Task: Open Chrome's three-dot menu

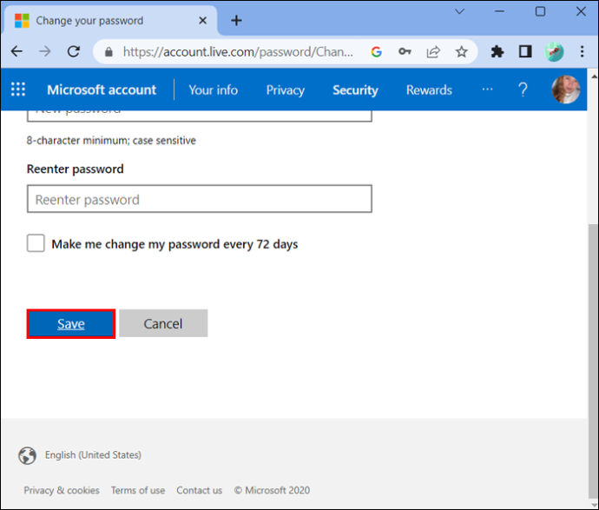Action: (x=582, y=51)
